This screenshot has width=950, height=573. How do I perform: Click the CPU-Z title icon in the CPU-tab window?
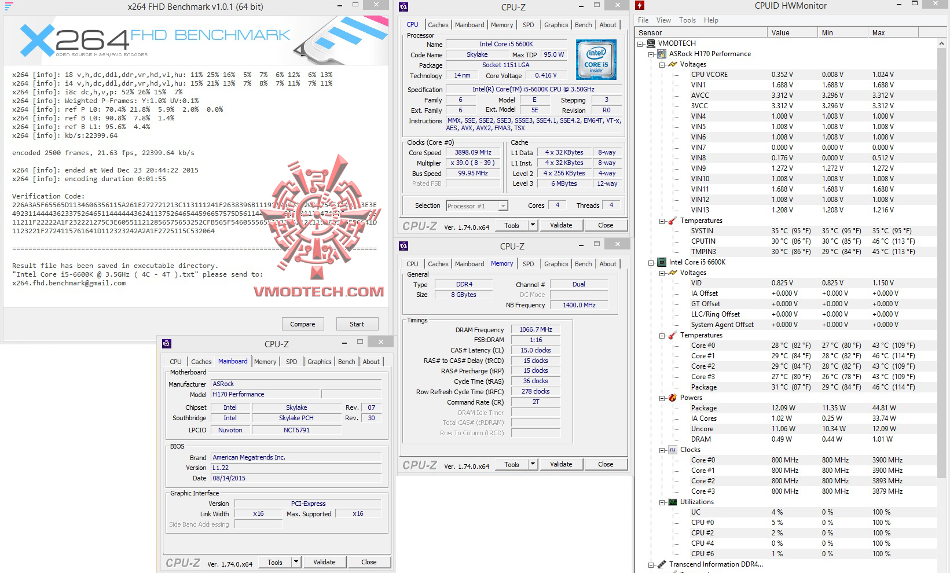404,7
